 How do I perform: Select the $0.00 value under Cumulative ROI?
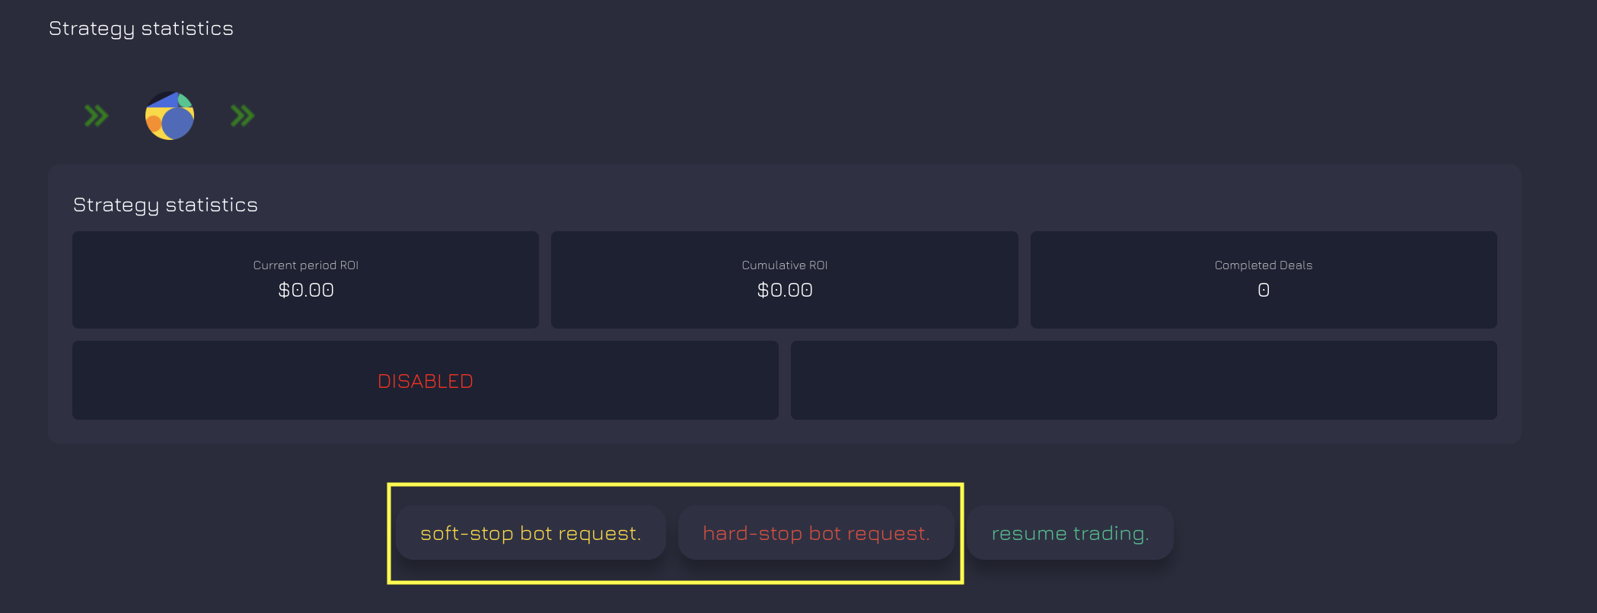(x=785, y=290)
